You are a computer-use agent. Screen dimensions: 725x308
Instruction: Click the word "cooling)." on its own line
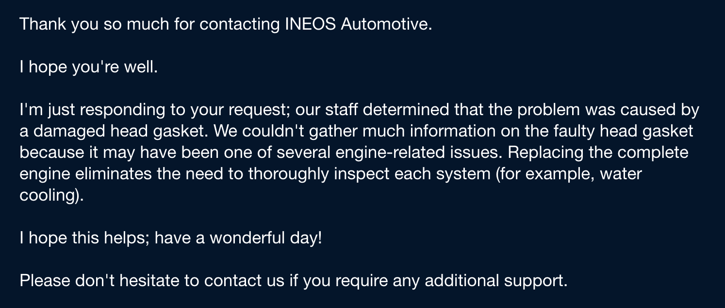[51, 196]
